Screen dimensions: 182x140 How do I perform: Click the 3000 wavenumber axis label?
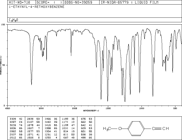[x=41, y=108]
